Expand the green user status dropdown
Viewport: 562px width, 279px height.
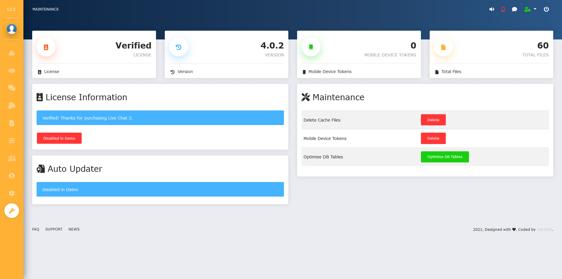pos(530,9)
